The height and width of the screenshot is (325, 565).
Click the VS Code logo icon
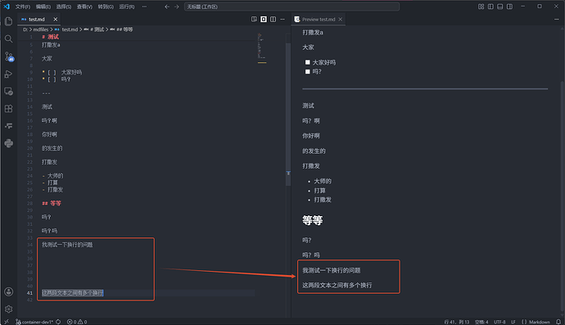point(7,7)
